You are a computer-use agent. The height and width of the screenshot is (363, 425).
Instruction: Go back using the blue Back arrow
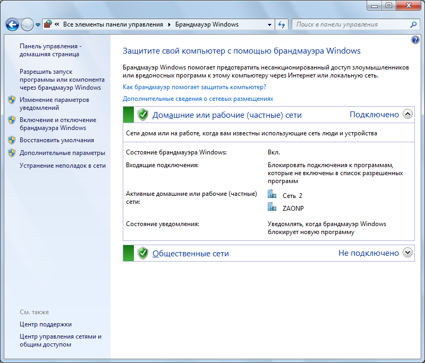click(x=12, y=24)
